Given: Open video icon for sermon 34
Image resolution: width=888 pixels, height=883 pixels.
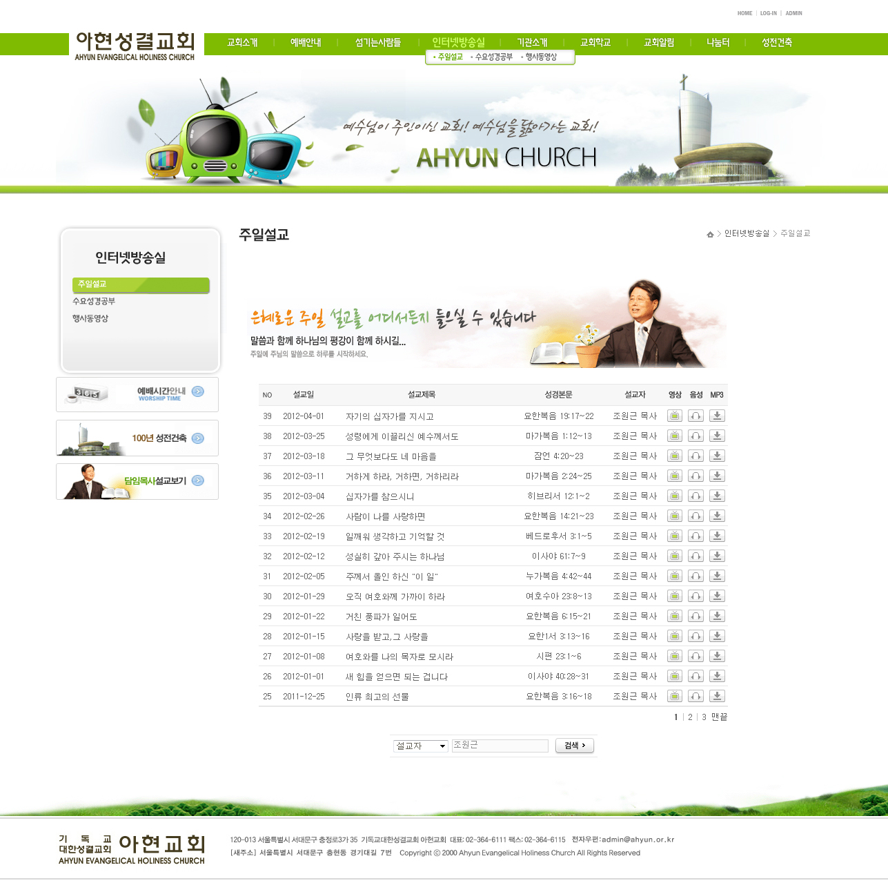Looking at the screenshot, I should click(674, 516).
